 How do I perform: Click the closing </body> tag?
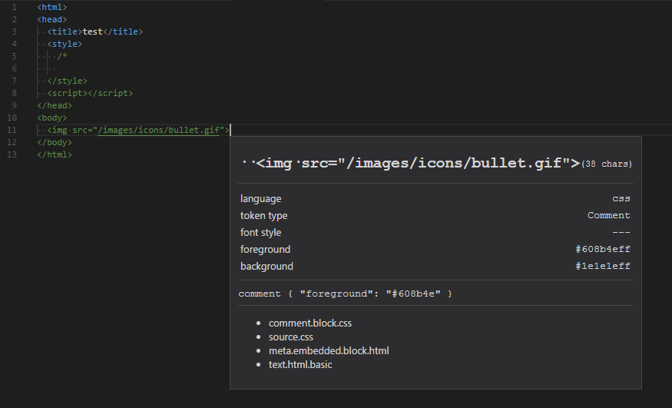click(55, 142)
